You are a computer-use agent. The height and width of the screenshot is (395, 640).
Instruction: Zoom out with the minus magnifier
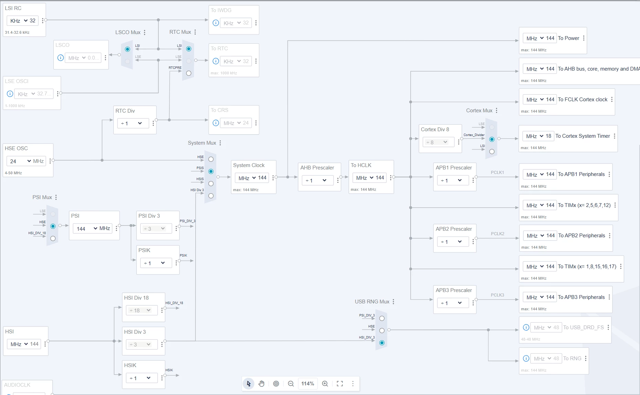(x=291, y=384)
